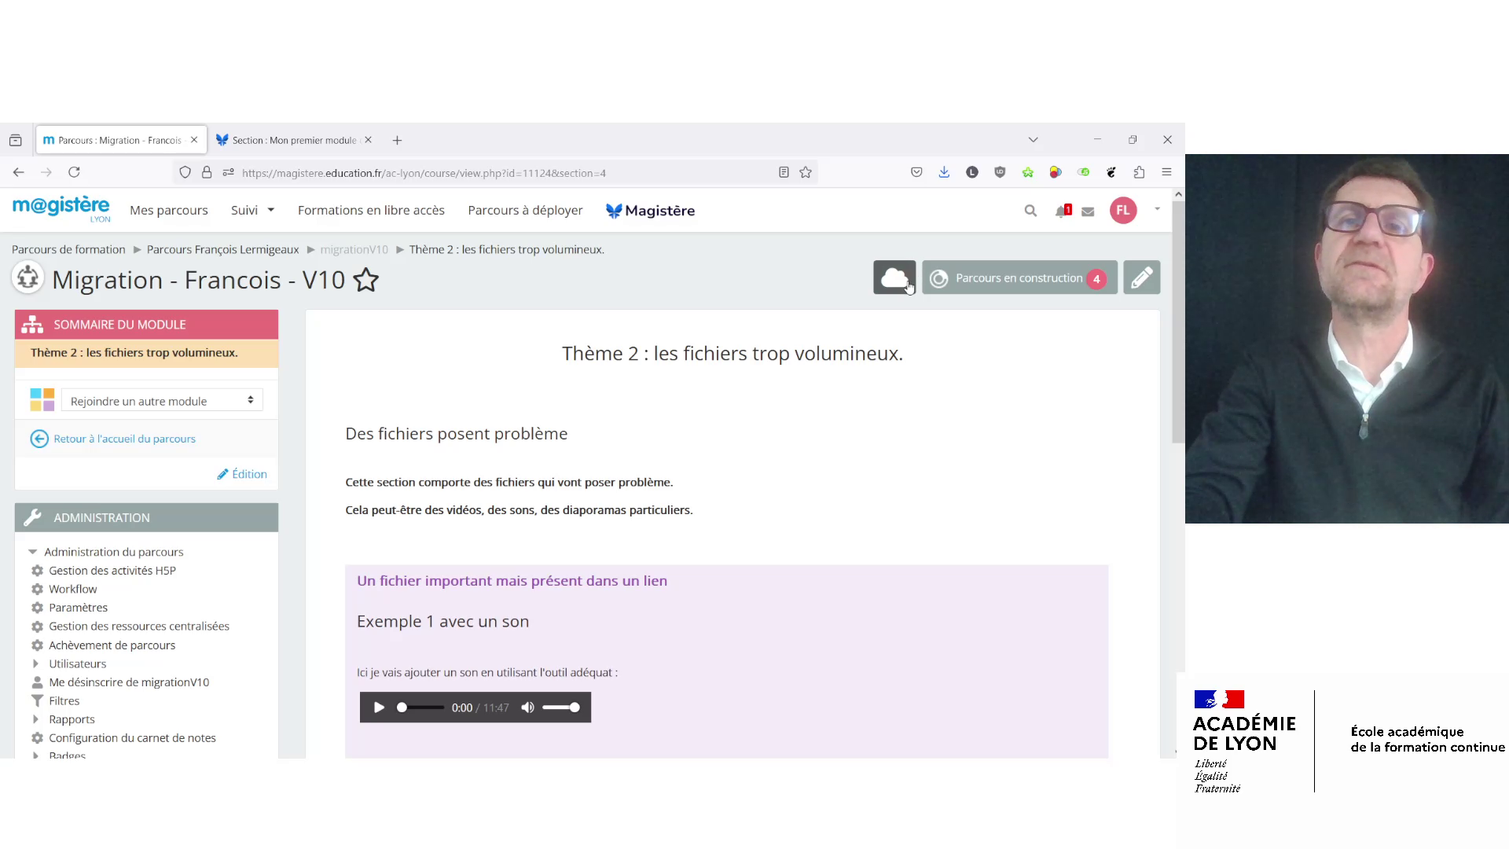
Task: Open the Mes parcours menu
Action: tap(169, 211)
